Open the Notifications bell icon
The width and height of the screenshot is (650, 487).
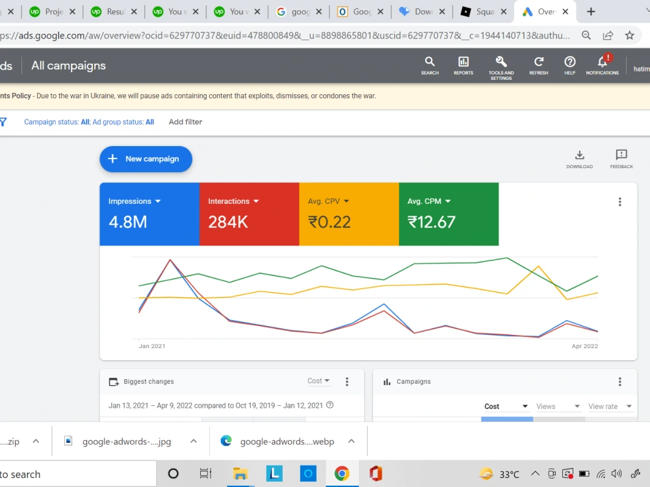click(x=602, y=65)
